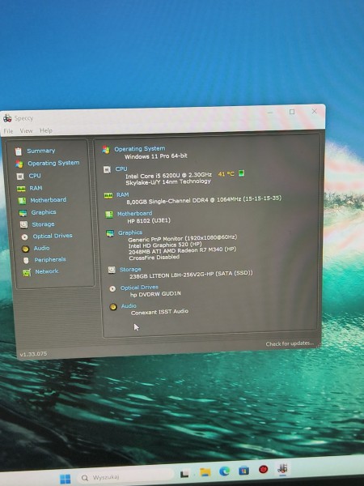Click the green CPU temperature indicator
364x486 pixels.
241,173
